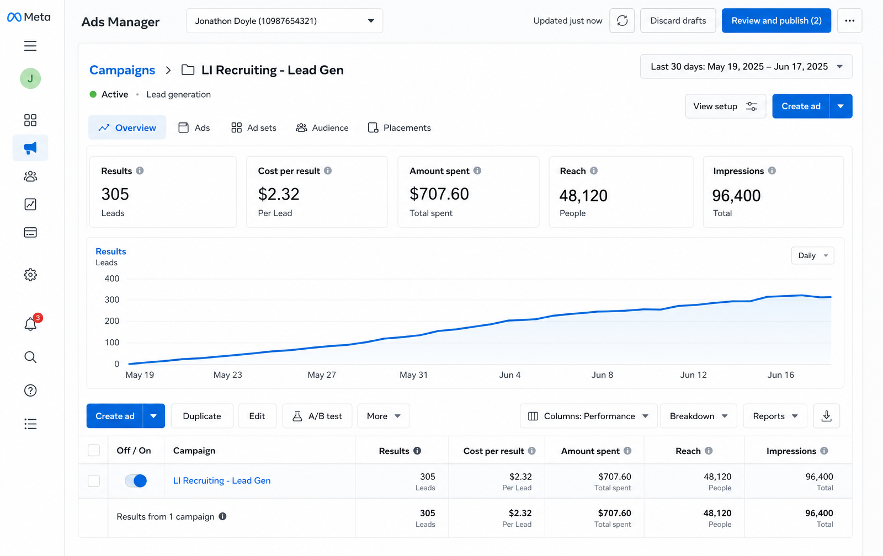Download the table export icon
The width and height of the screenshot is (883, 556).
[826, 416]
